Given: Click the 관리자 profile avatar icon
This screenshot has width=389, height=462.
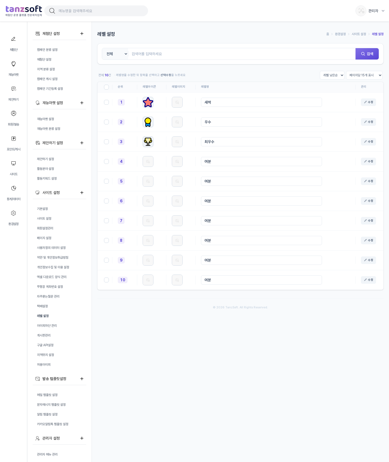Looking at the screenshot, I should [361, 11].
